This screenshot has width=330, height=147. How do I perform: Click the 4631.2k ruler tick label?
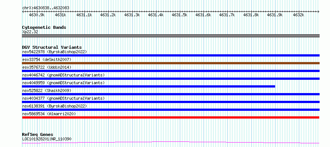[x=108, y=15]
